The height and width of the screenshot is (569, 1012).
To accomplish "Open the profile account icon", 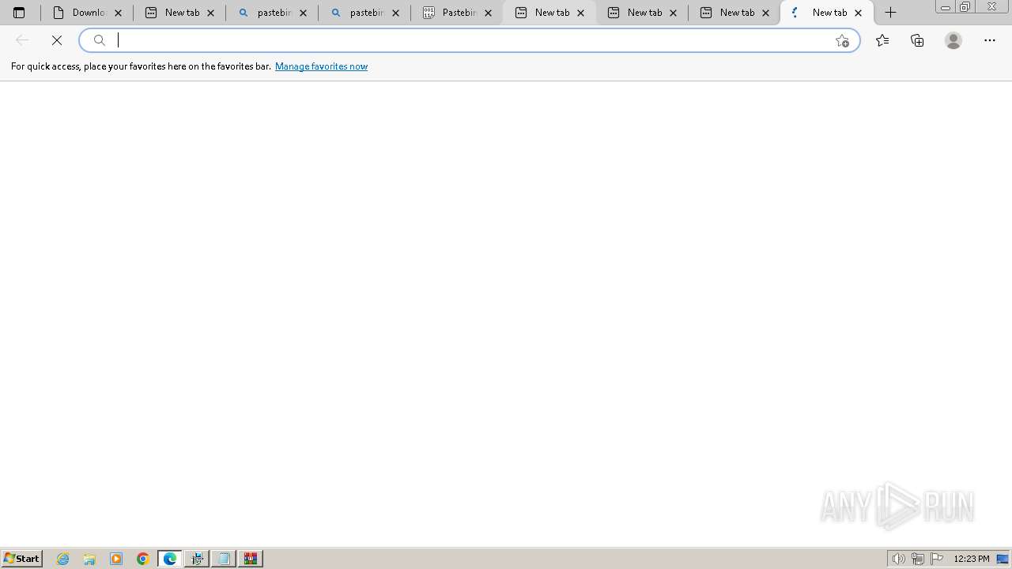I will pos(953,40).
